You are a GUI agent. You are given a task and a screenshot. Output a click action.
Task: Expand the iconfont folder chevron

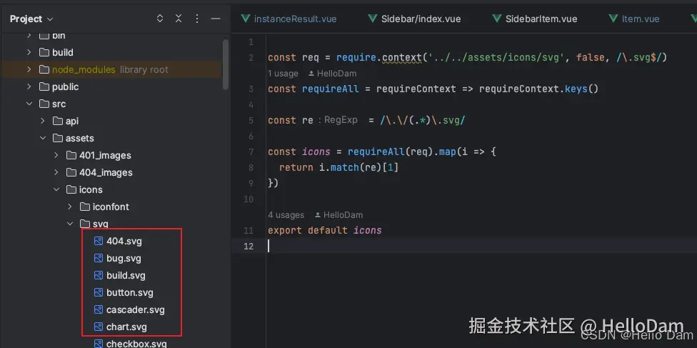tap(70, 207)
